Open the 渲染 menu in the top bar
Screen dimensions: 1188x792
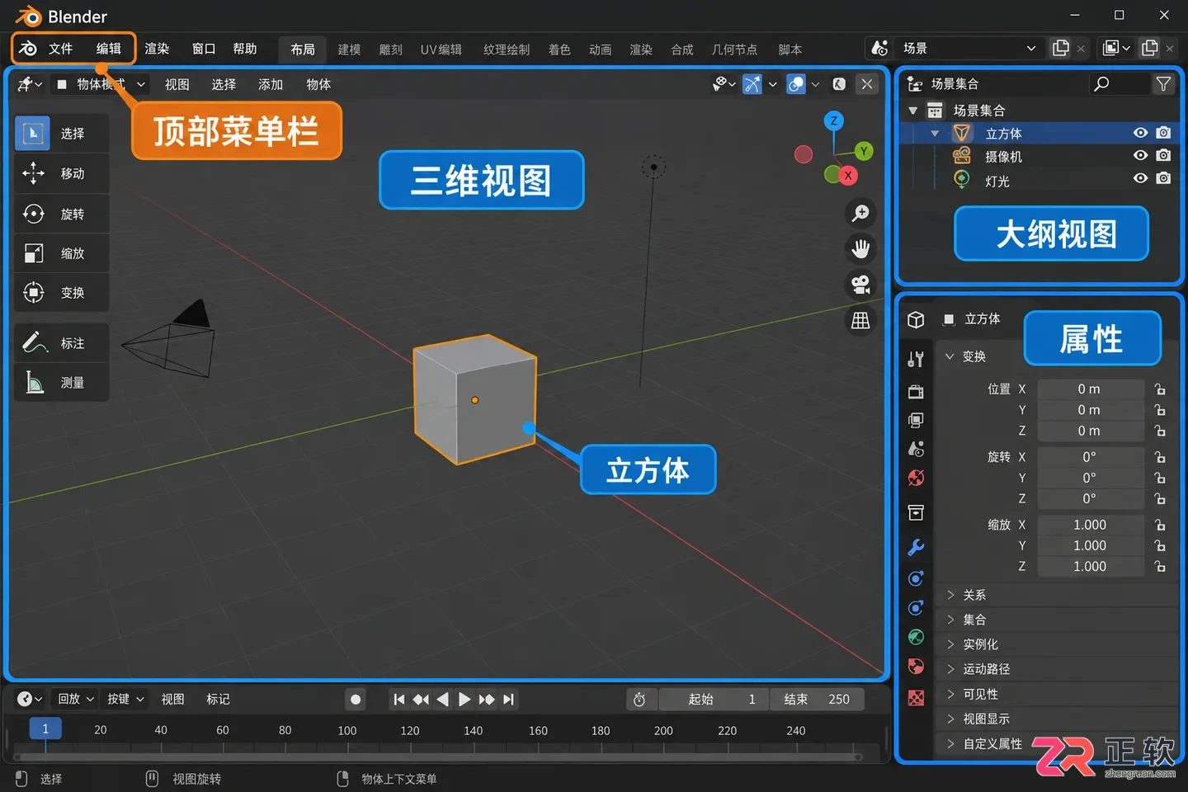[x=157, y=49]
